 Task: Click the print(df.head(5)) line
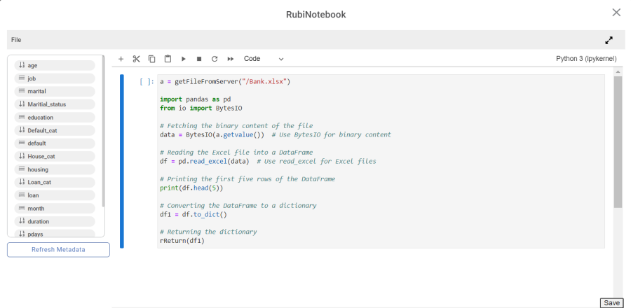(x=191, y=188)
